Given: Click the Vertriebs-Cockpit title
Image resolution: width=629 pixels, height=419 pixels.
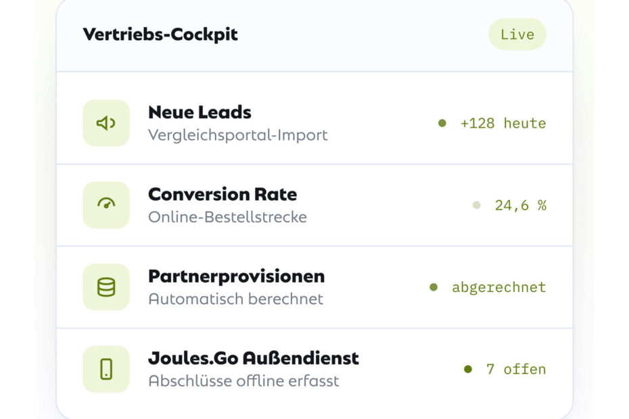Looking at the screenshot, I should (160, 34).
